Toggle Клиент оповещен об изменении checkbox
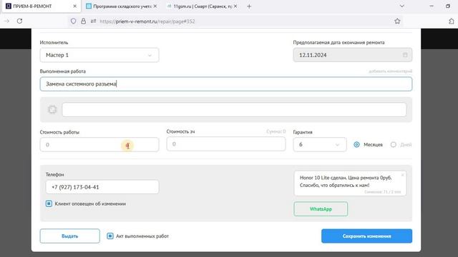This screenshot has height=257, width=458. (49, 203)
